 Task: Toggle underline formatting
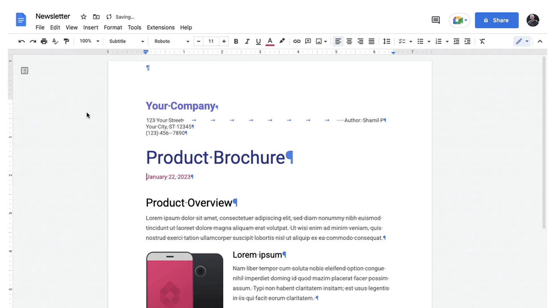coord(258,41)
